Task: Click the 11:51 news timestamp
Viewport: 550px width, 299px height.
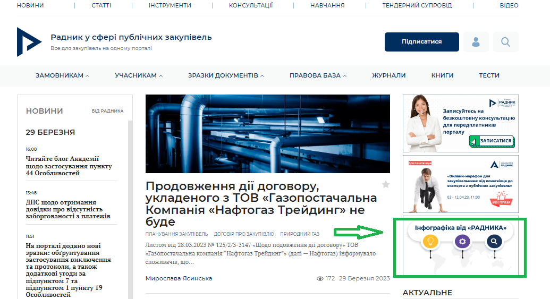Action: 30,236
